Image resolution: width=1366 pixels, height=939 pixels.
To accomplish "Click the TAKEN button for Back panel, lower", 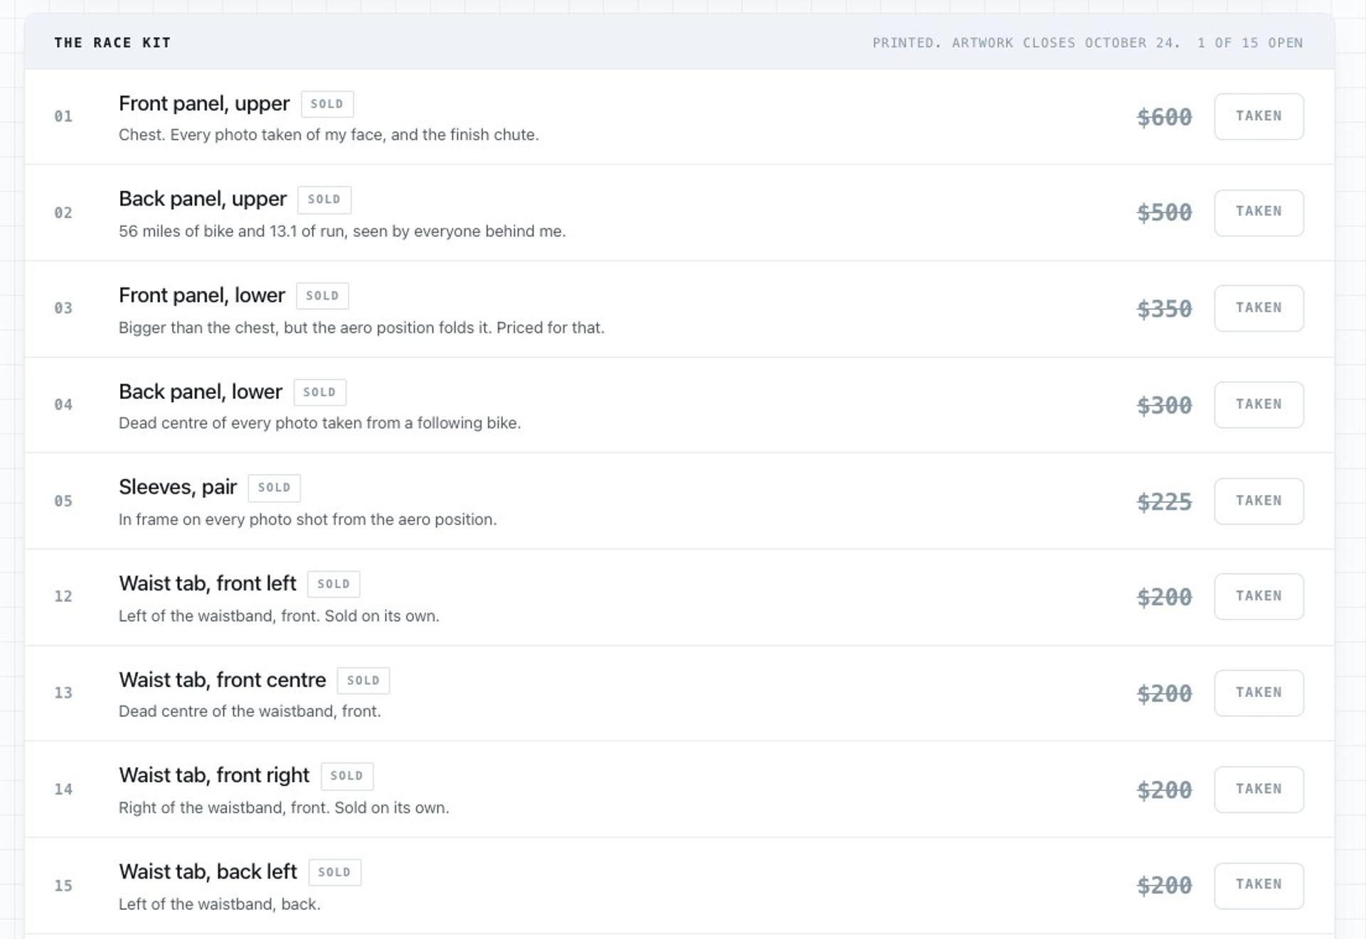I will (1259, 405).
